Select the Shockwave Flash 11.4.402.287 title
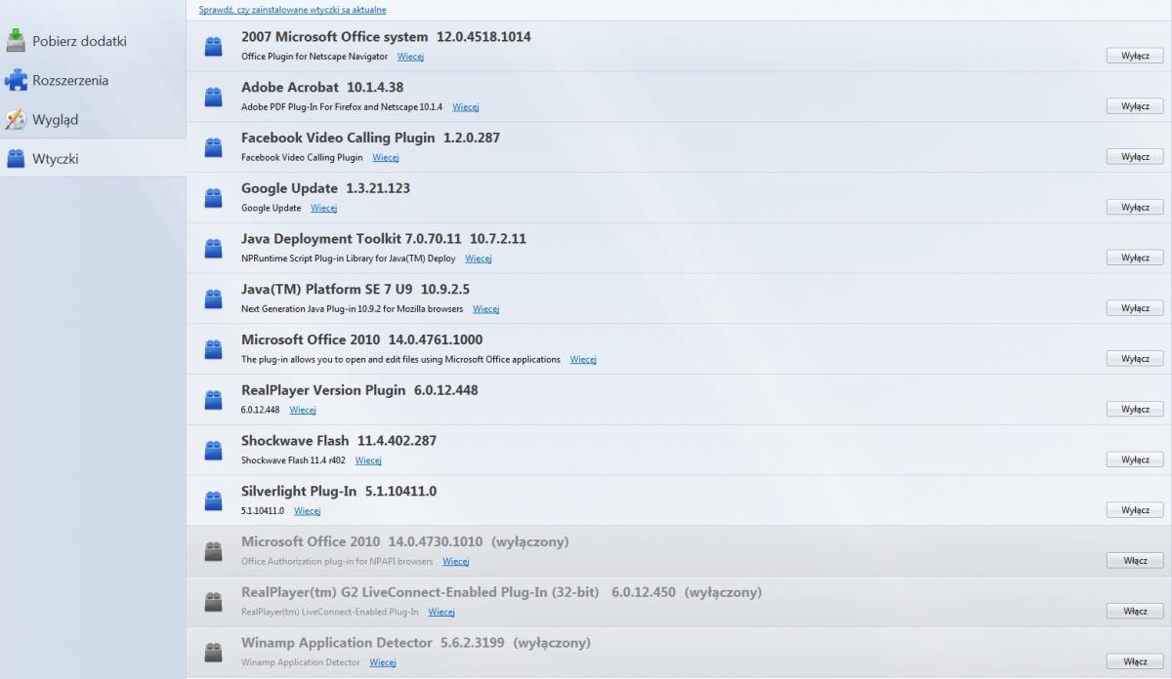 point(339,441)
